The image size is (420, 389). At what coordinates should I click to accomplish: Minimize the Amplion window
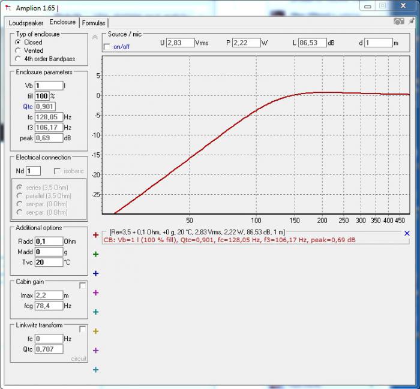pos(367,6)
